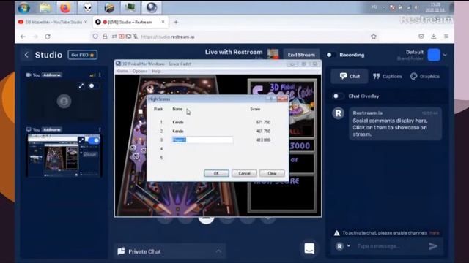Screen dimensions: 469x263
Task: Open the file explorer taskbar icon
Action: [45, 8]
